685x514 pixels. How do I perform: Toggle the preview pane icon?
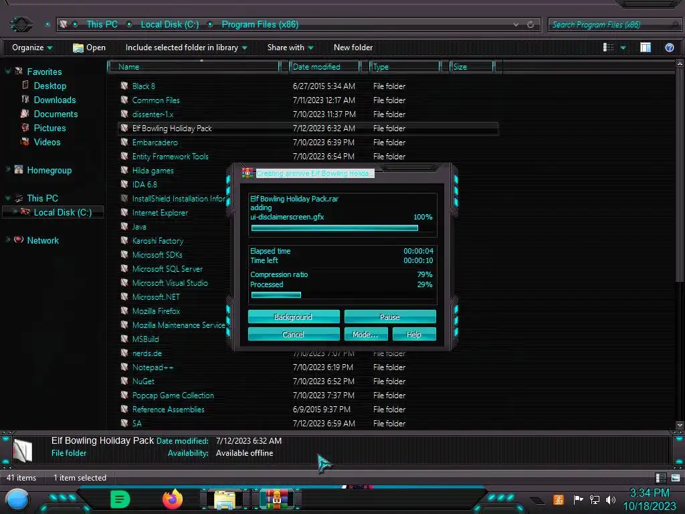646,48
